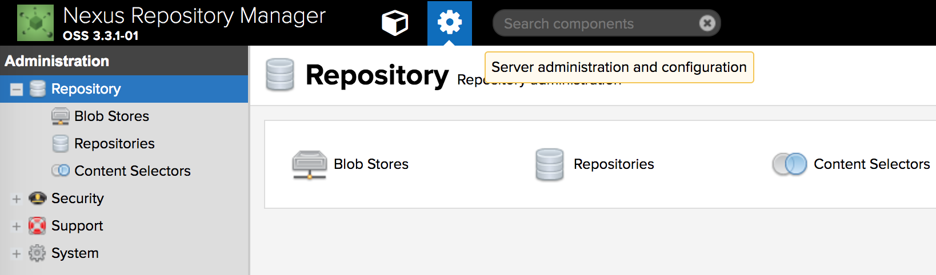Select the Administration gear icon

click(x=450, y=23)
